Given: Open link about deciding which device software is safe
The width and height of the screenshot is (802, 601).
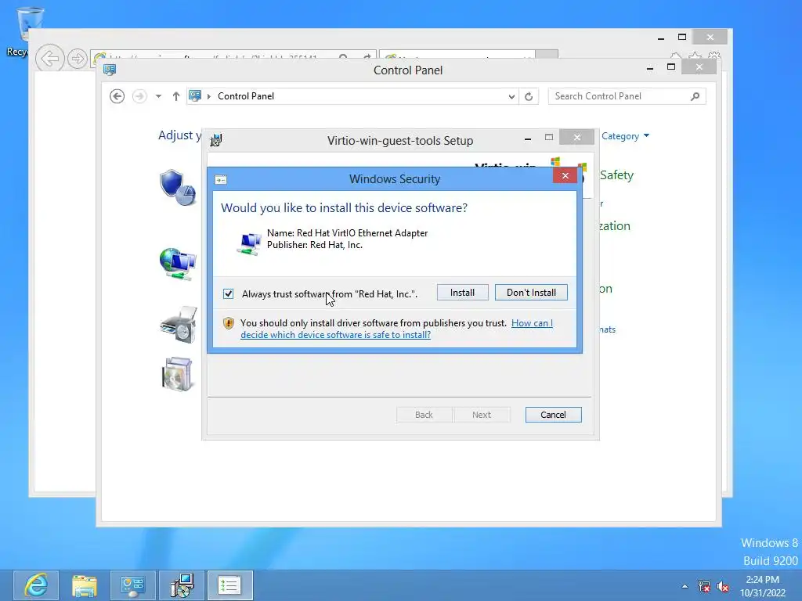Looking at the screenshot, I should (x=396, y=329).
